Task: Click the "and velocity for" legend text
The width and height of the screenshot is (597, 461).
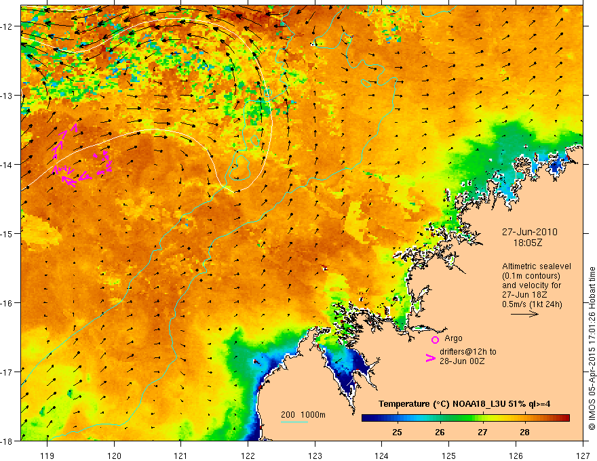Action: coord(531,285)
